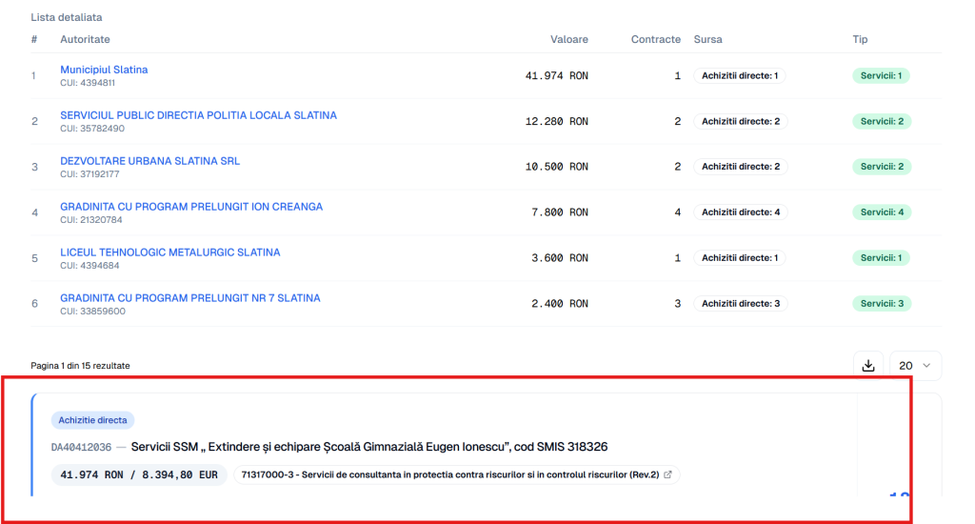Open GRADINITA CU PROGRAM PRELUNGIT NR 7 SLATINA
The height and width of the screenshot is (524, 975).
pyautogui.click(x=190, y=298)
